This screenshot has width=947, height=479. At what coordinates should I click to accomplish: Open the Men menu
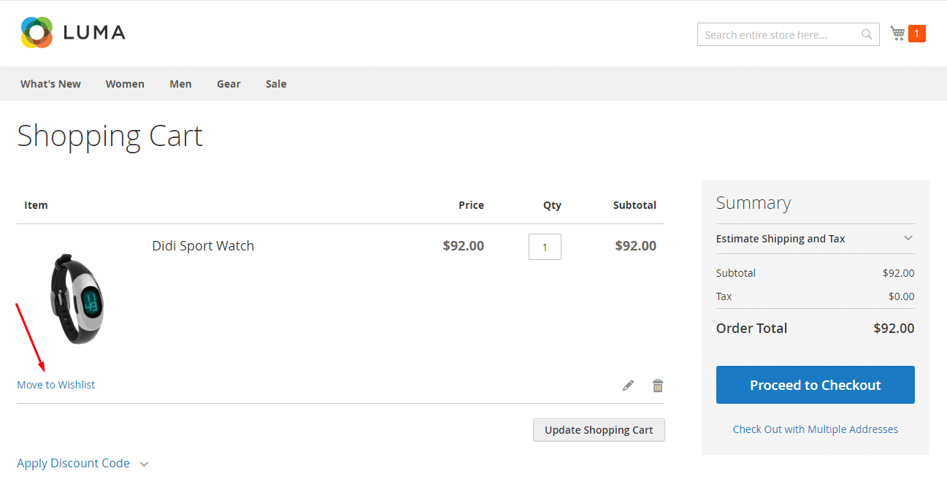pos(180,84)
